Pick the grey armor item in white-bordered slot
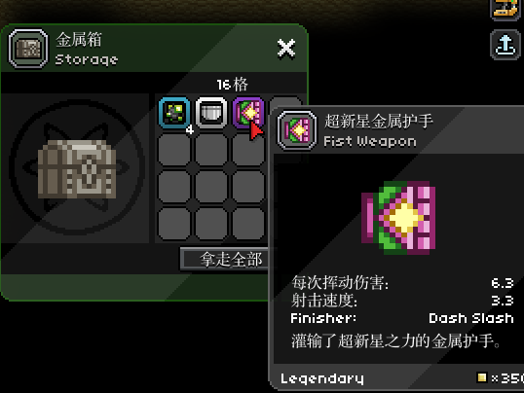 click(x=211, y=113)
